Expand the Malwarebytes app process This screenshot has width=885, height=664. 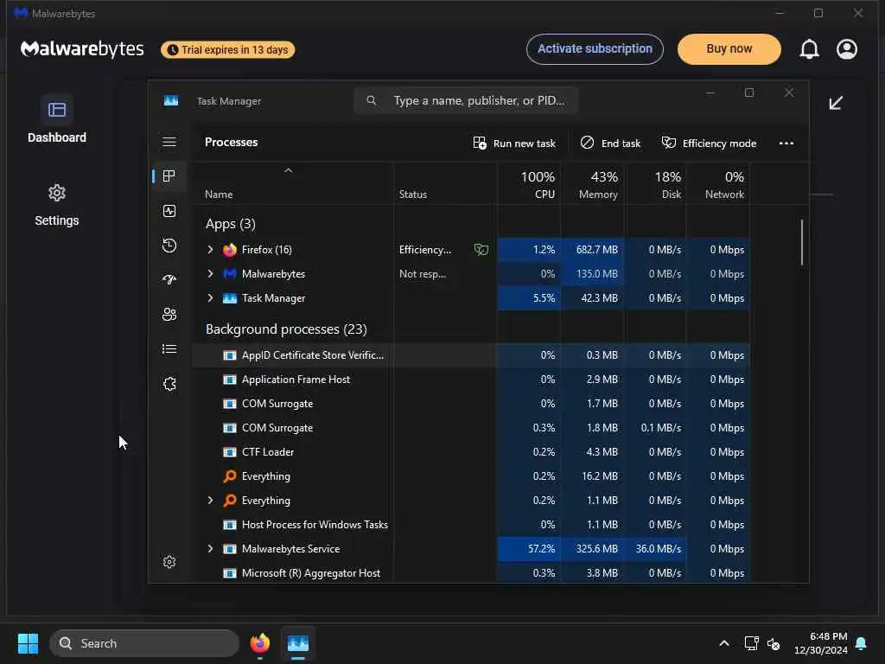click(x=211, y=274)
